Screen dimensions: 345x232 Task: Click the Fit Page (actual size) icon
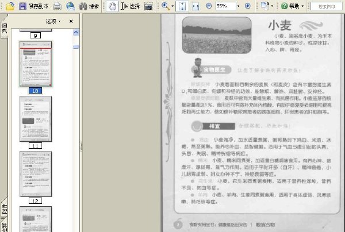[x=182, y=6]
